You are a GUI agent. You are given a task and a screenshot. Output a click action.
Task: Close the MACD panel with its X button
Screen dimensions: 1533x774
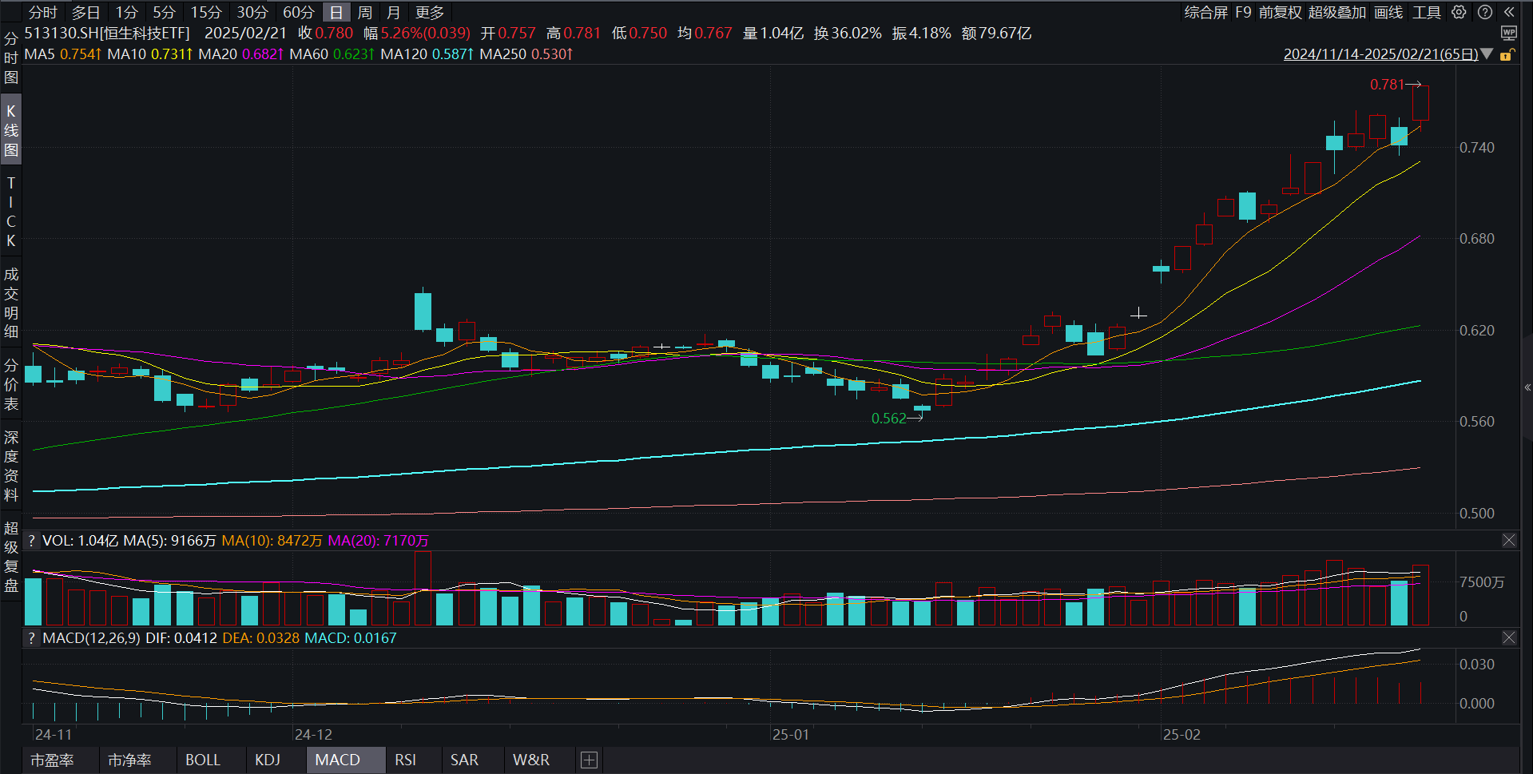pyautogui.click(x=1509, y=638)
